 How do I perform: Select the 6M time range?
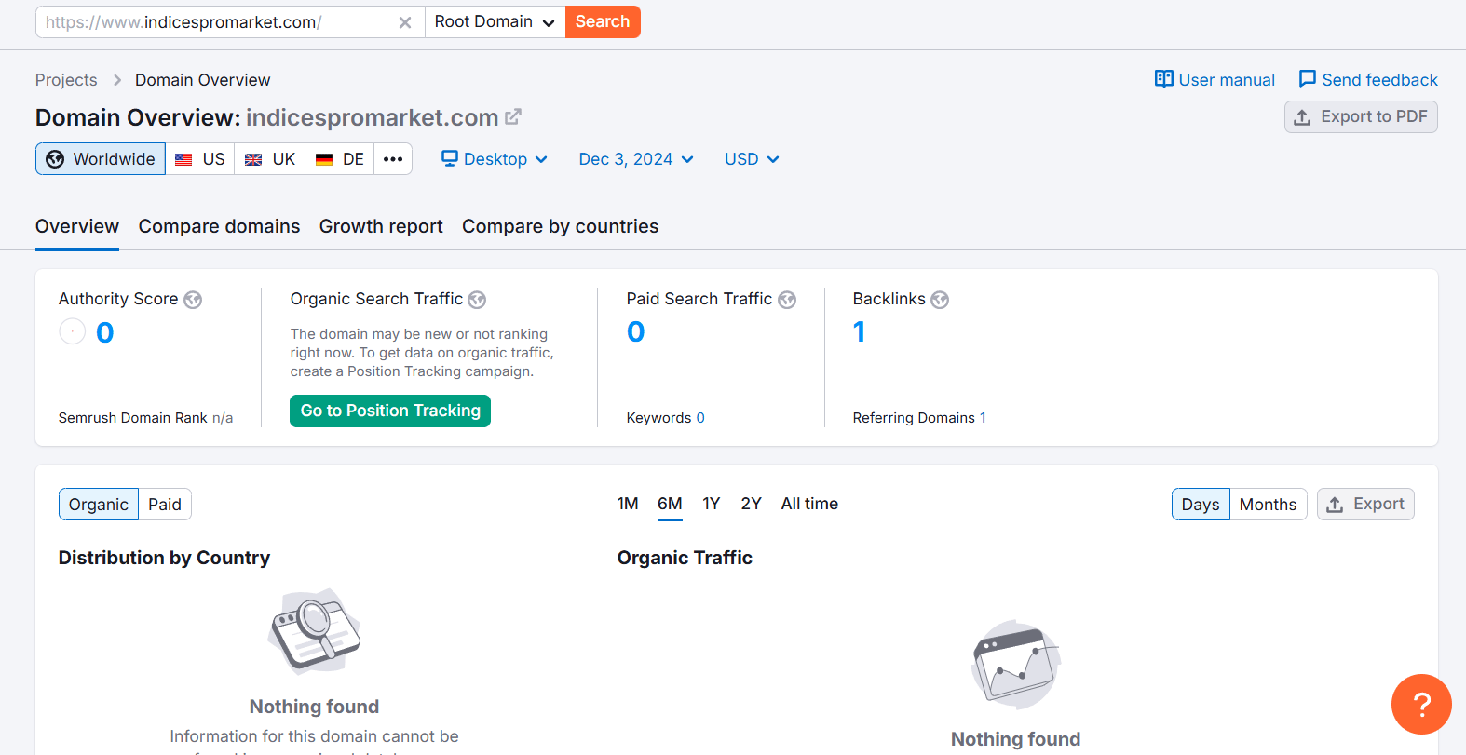[x=670, y=504]
